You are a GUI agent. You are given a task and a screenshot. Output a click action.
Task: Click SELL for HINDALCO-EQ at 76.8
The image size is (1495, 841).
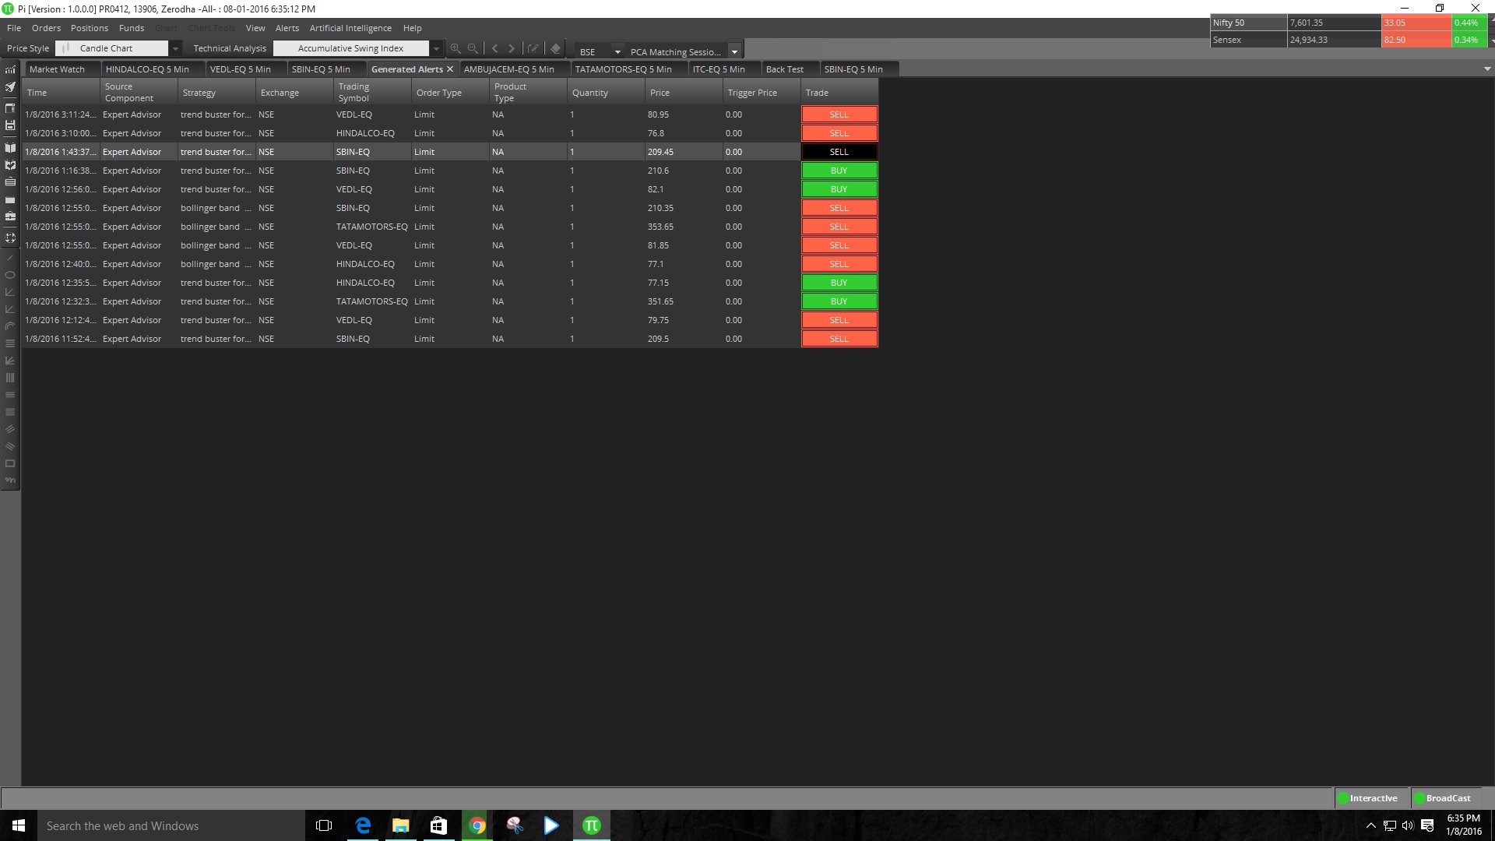tap(839, 133)
